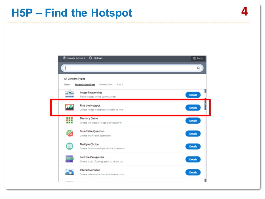Screen dimensions: 265x199
Task: Click the Image Sequencing content type icon
Action: [x=69, y=94]
